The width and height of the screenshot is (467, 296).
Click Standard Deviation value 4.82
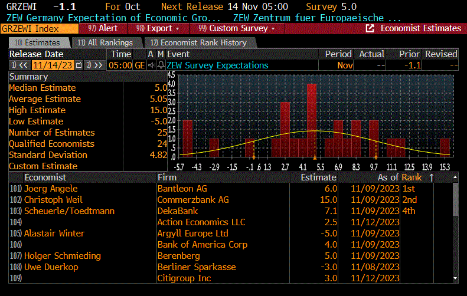click(x=158, y=155)
